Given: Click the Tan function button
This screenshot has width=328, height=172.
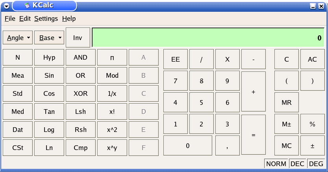Looking at the screenshot, I should (x=49, y=112).
